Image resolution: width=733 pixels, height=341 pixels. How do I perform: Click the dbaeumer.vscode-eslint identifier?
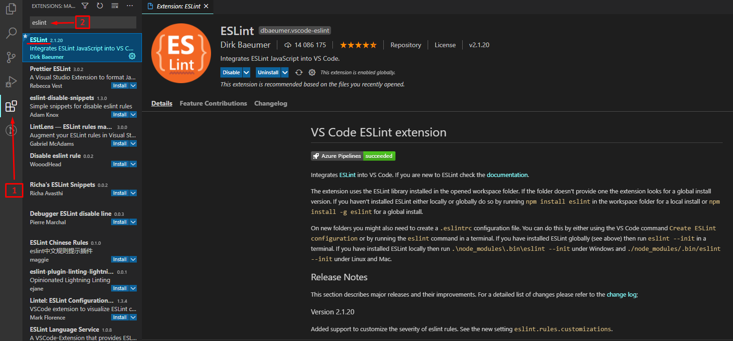tap(295, 30)
